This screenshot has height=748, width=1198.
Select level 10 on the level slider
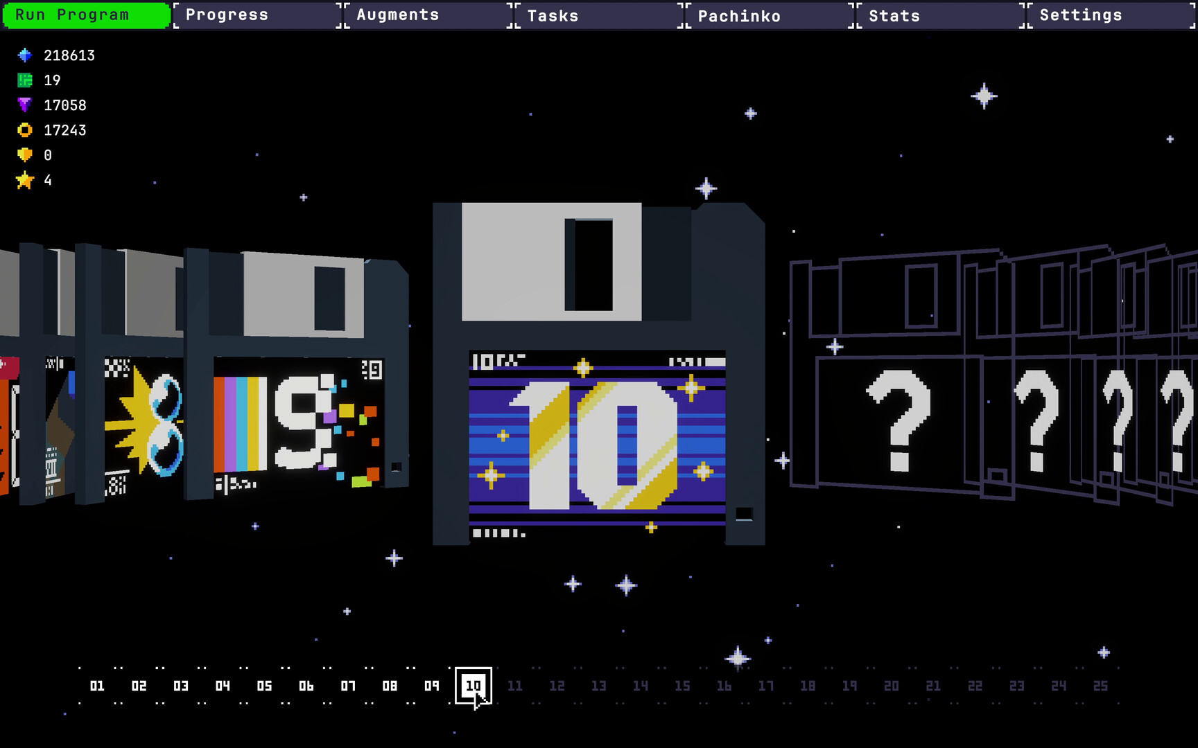[474, 685]
